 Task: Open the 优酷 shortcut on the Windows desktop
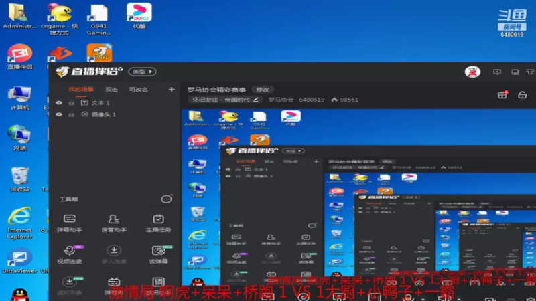pos(139,15)
